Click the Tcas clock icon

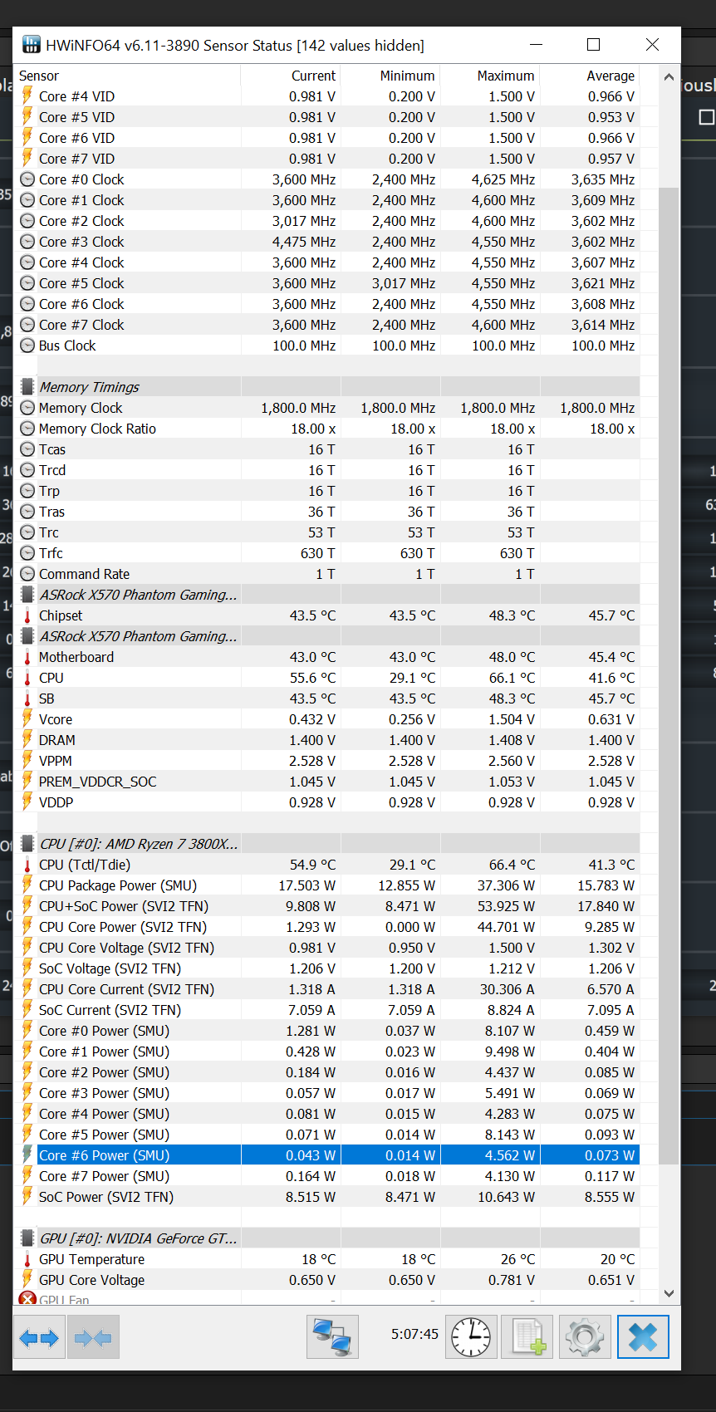[x=27, y=449]
